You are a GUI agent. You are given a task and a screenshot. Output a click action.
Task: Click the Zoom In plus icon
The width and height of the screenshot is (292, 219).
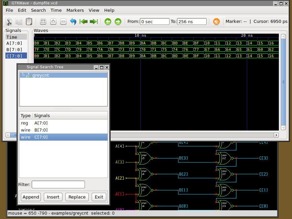pos(53,22)
